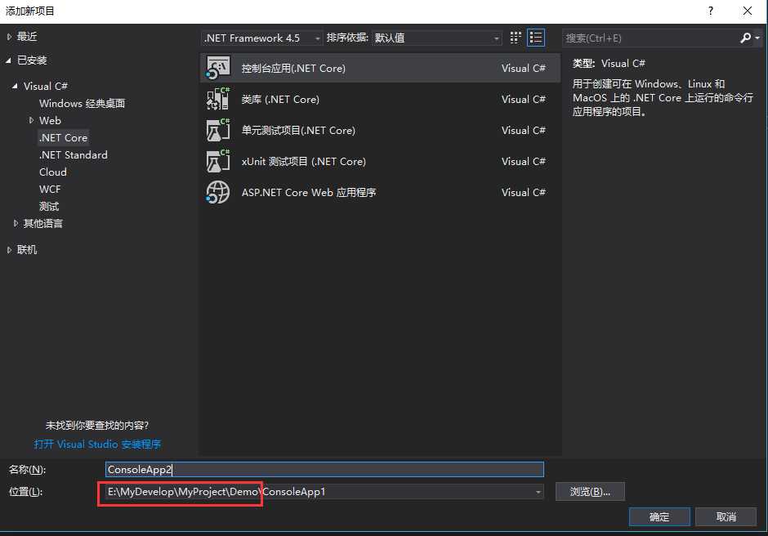Screen dimensions: 768x536
Task: Select 单元测试项目(.NET Core) template row
Action: [x=380, y=131]
